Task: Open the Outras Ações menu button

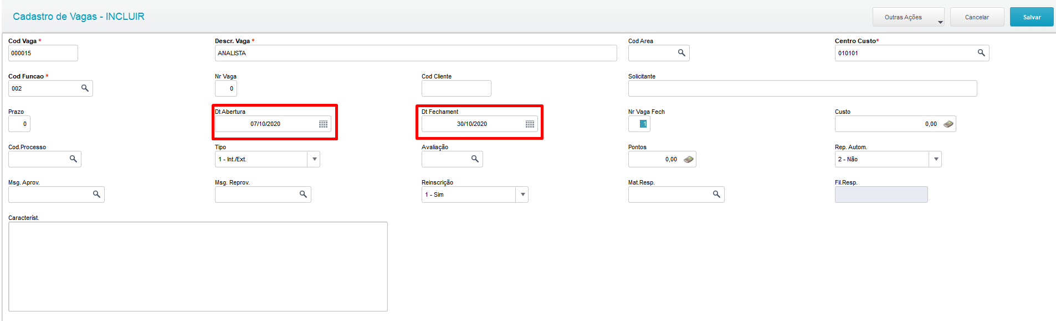Action: point(909,17)
